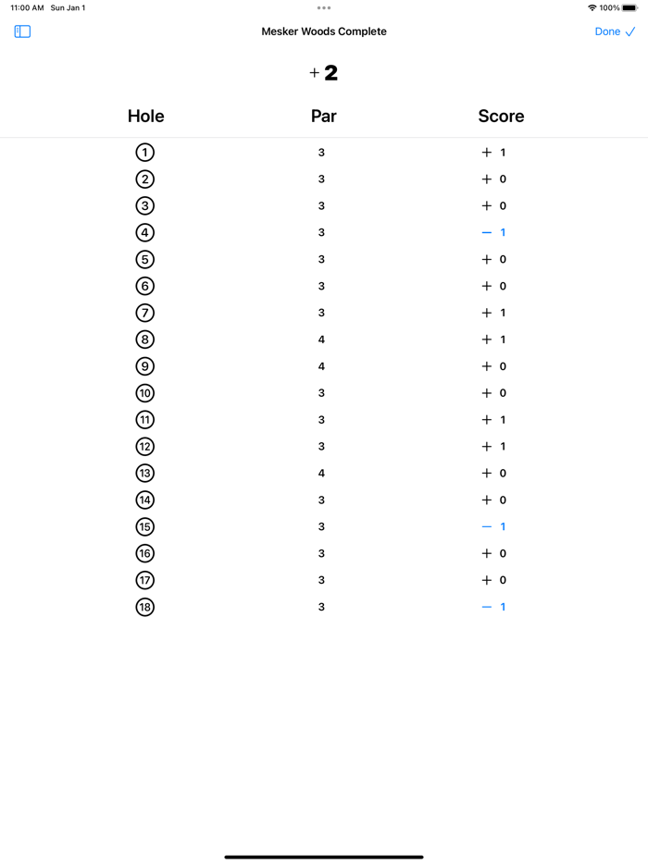Increase the score on hole 1
The height and width of the screenshot is (864, 648).
pos(485,153)
